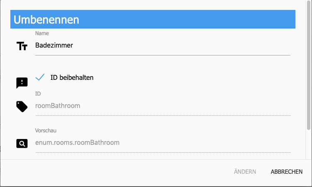Click the Umbenennen dialog title
Viewport: 312px width, 187px height.
(46, 19)
